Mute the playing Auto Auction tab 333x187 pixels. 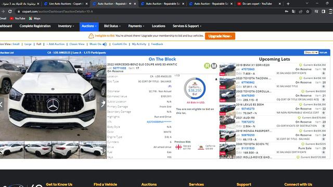[130, 4]
